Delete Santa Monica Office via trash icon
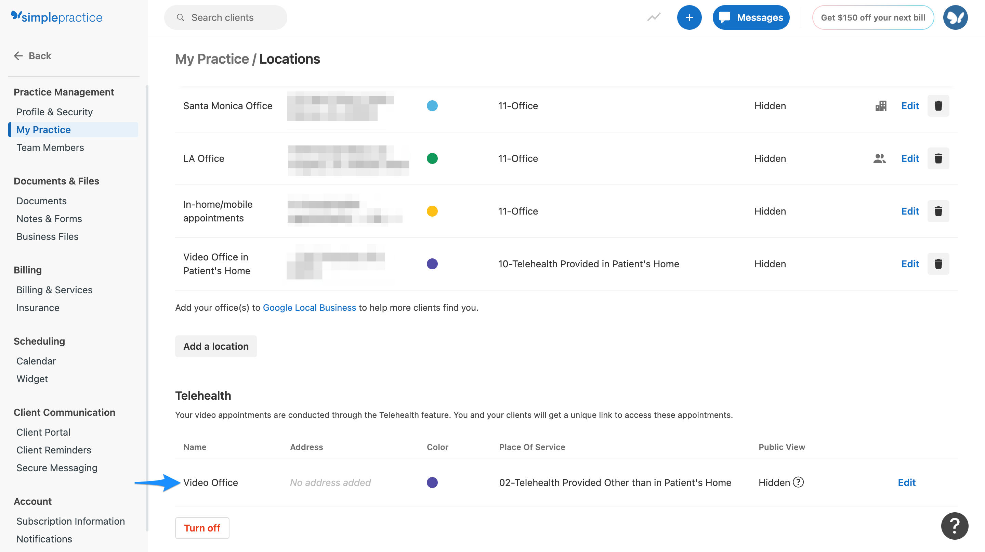985x552 pixels. tap(938, 106)
